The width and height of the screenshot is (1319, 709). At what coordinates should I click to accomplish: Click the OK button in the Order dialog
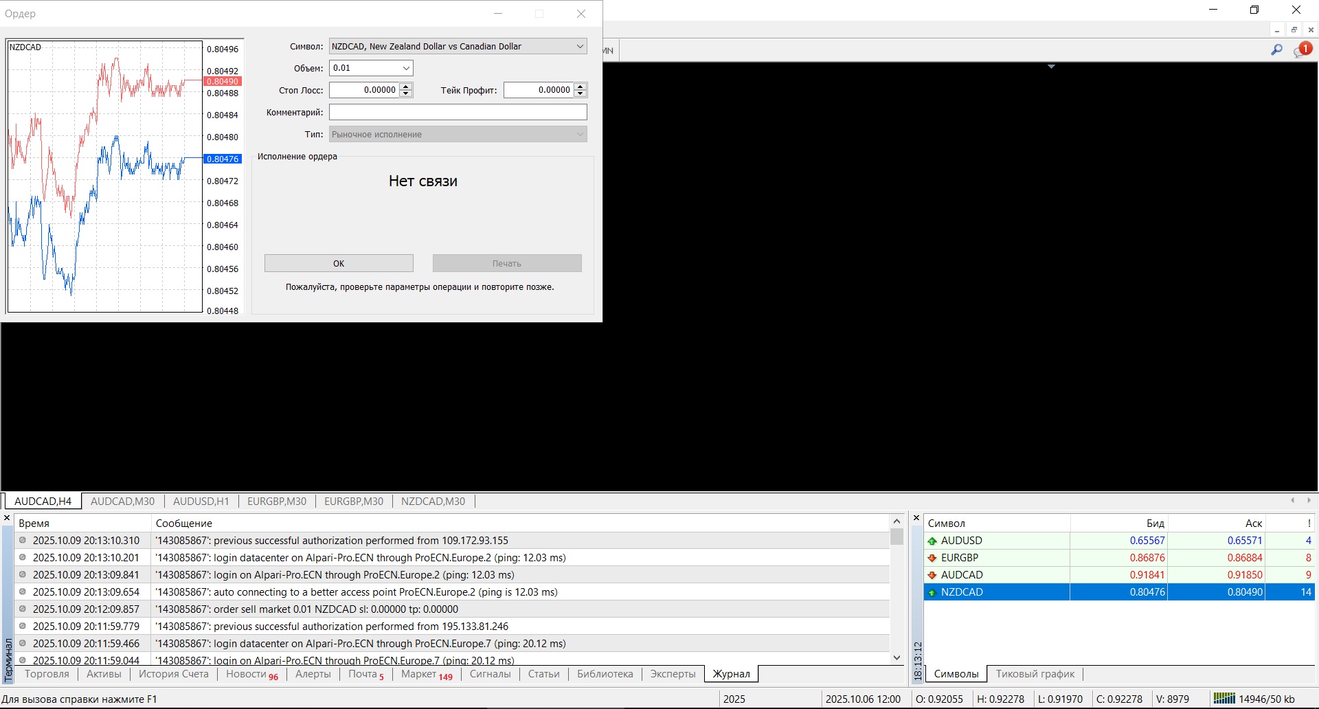pos(339,264)
